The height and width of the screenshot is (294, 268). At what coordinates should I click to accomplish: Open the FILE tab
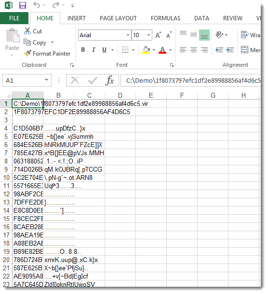pyautogui.click(x=14, y=18)
